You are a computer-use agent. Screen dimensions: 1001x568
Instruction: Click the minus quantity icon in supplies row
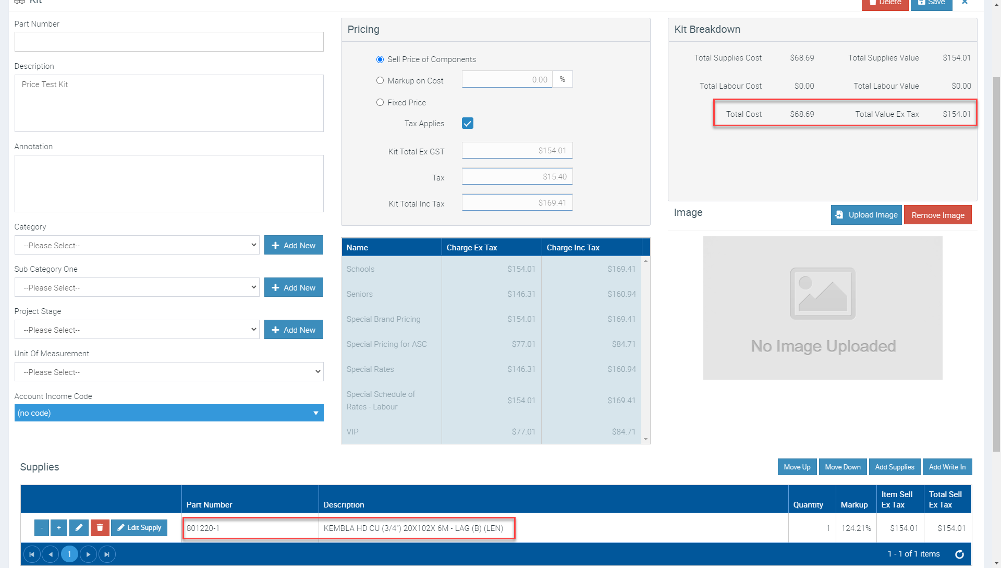(x=42, y=528)
